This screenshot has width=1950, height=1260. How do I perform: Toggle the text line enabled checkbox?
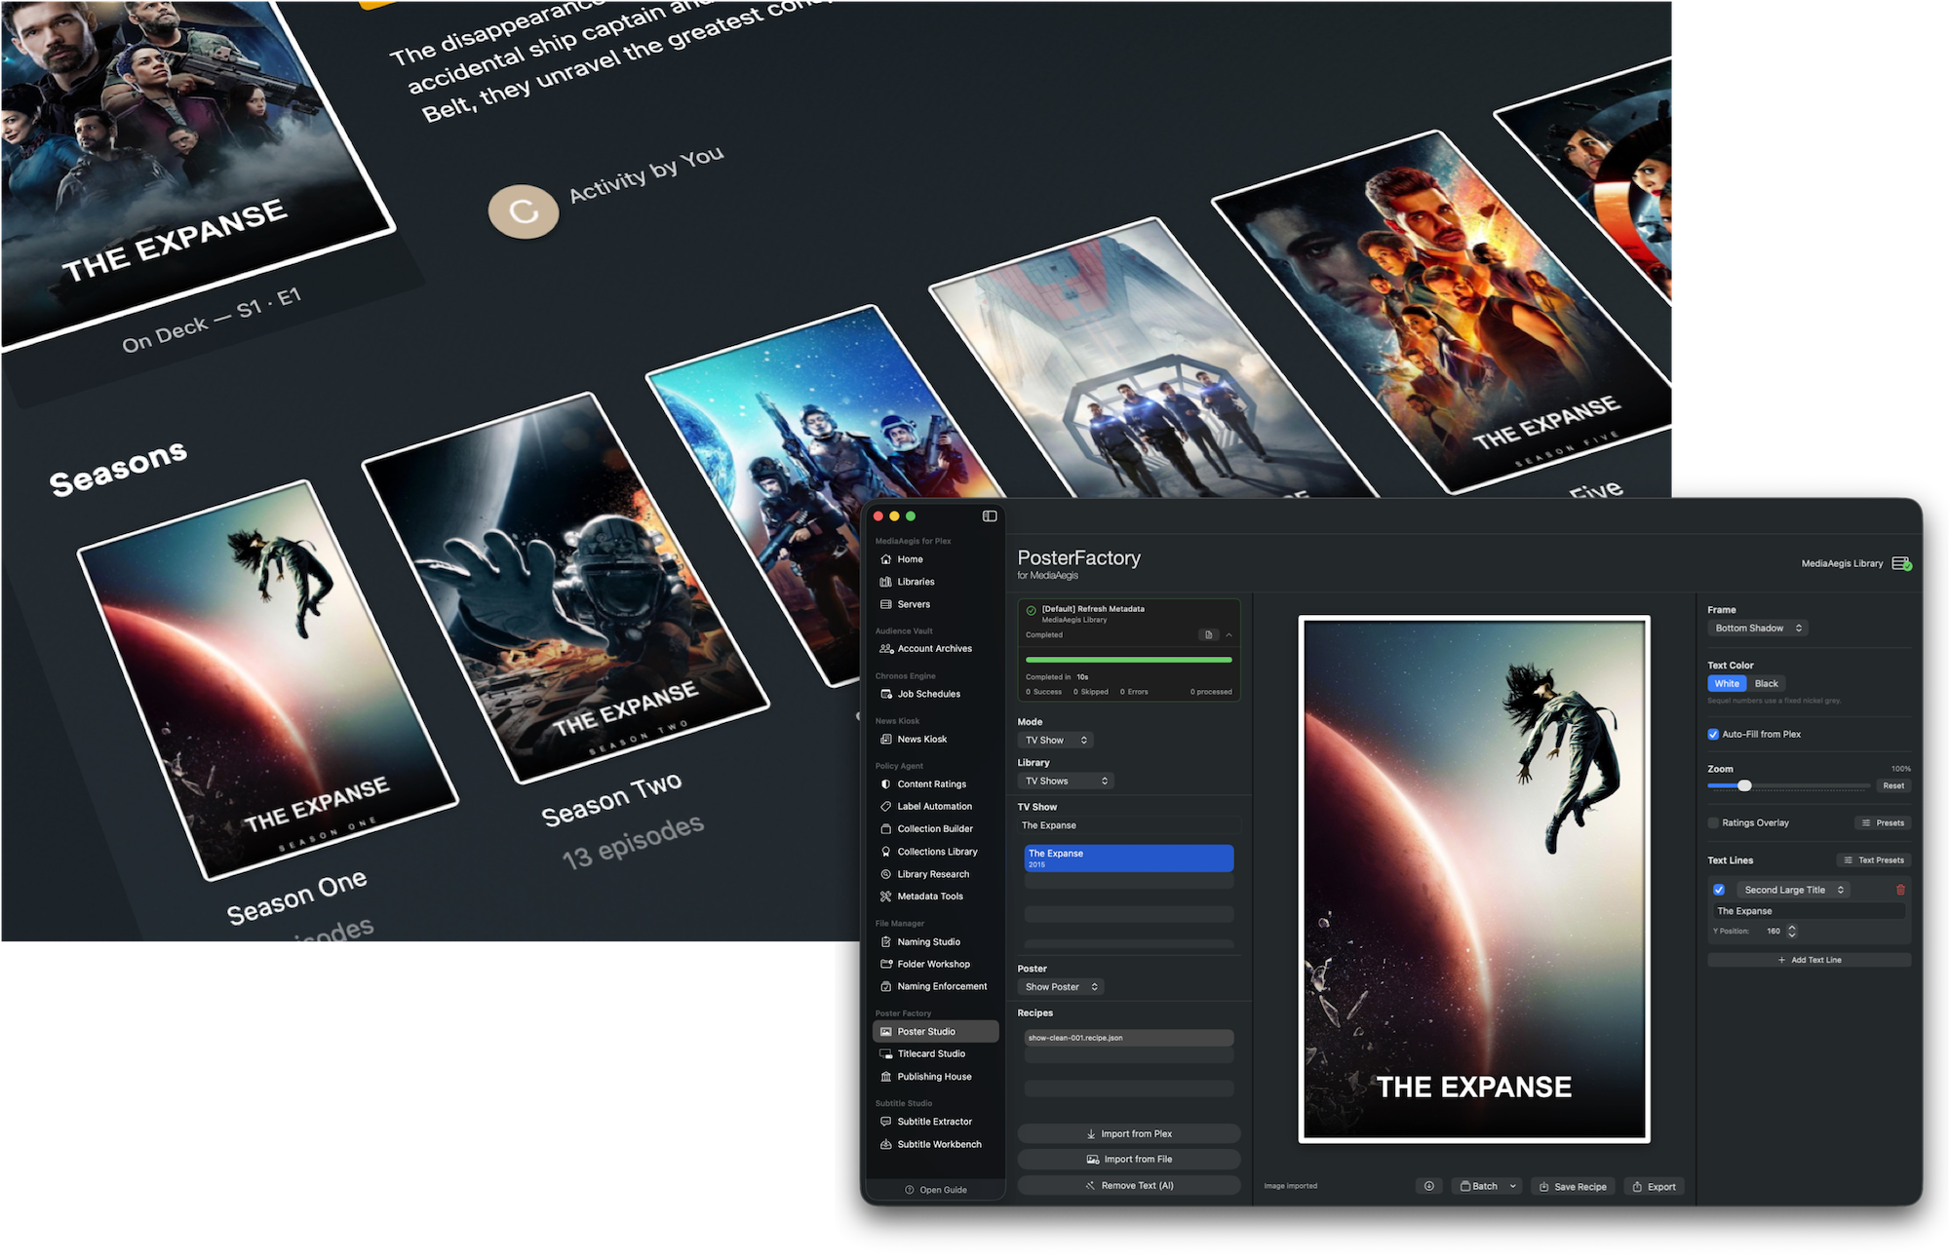pos(1719,890)
